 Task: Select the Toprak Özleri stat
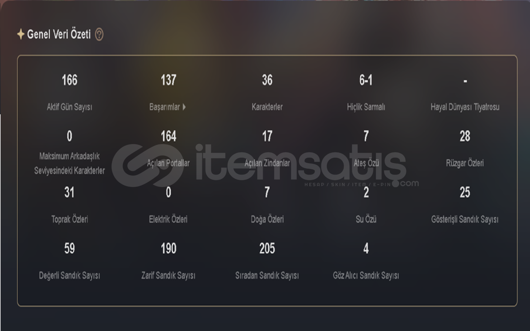[69, 205]
